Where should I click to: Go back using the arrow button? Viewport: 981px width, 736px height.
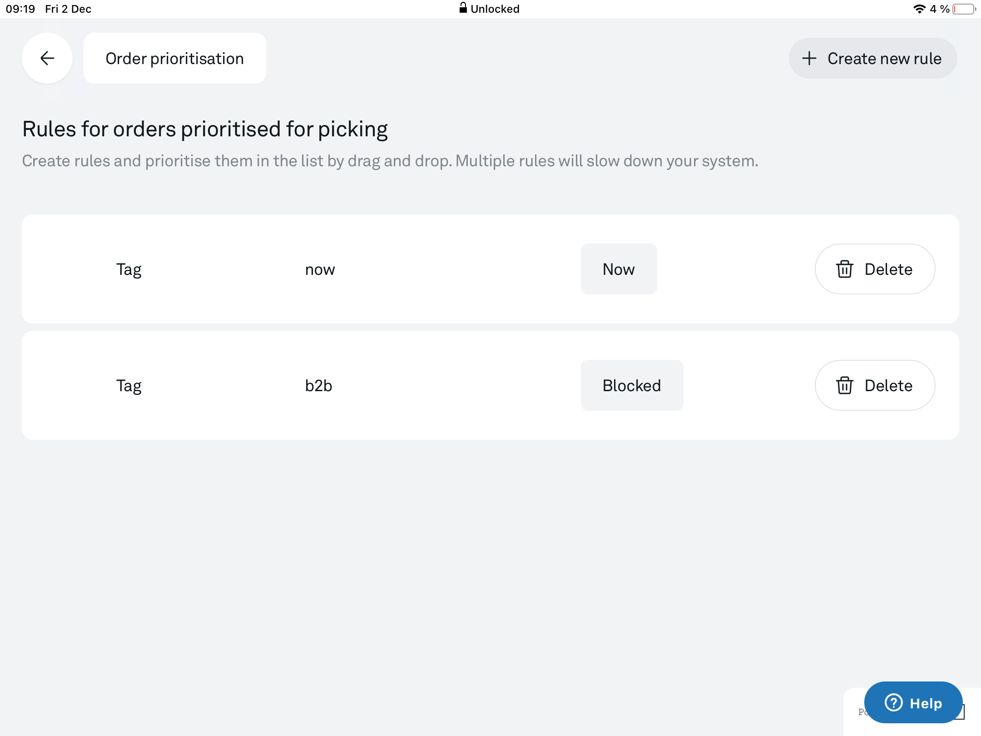click(47, 58)
